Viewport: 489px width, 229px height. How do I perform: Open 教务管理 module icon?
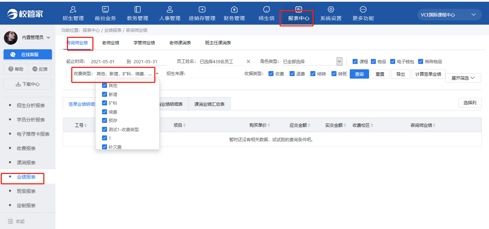tap(137, 10)
